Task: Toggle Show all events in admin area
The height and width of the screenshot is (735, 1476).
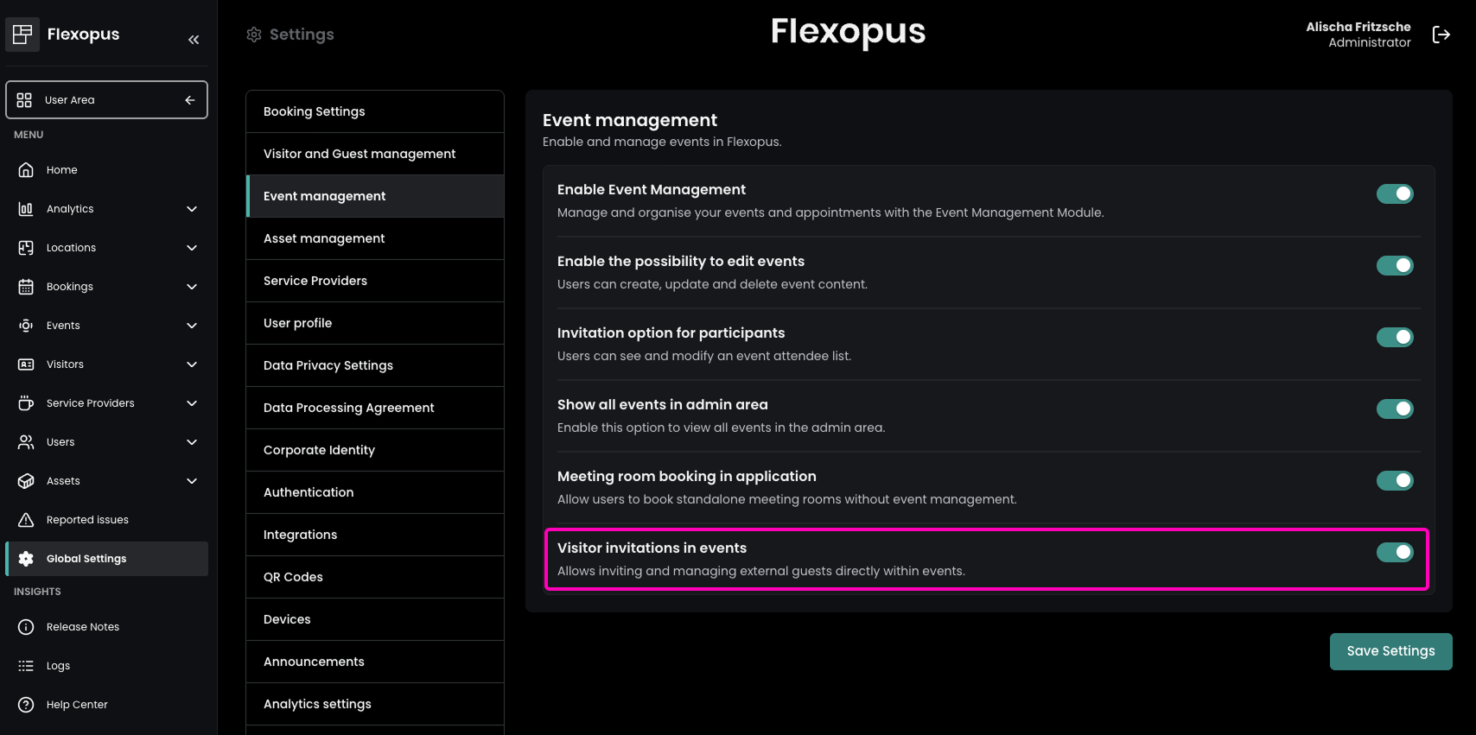Action: pyautogui.click(x=1394, y=409)
